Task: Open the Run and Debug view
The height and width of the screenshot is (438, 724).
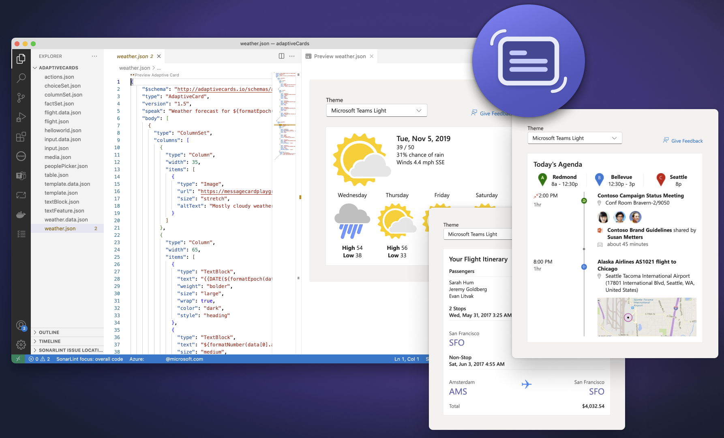Action: coord(21,117)
